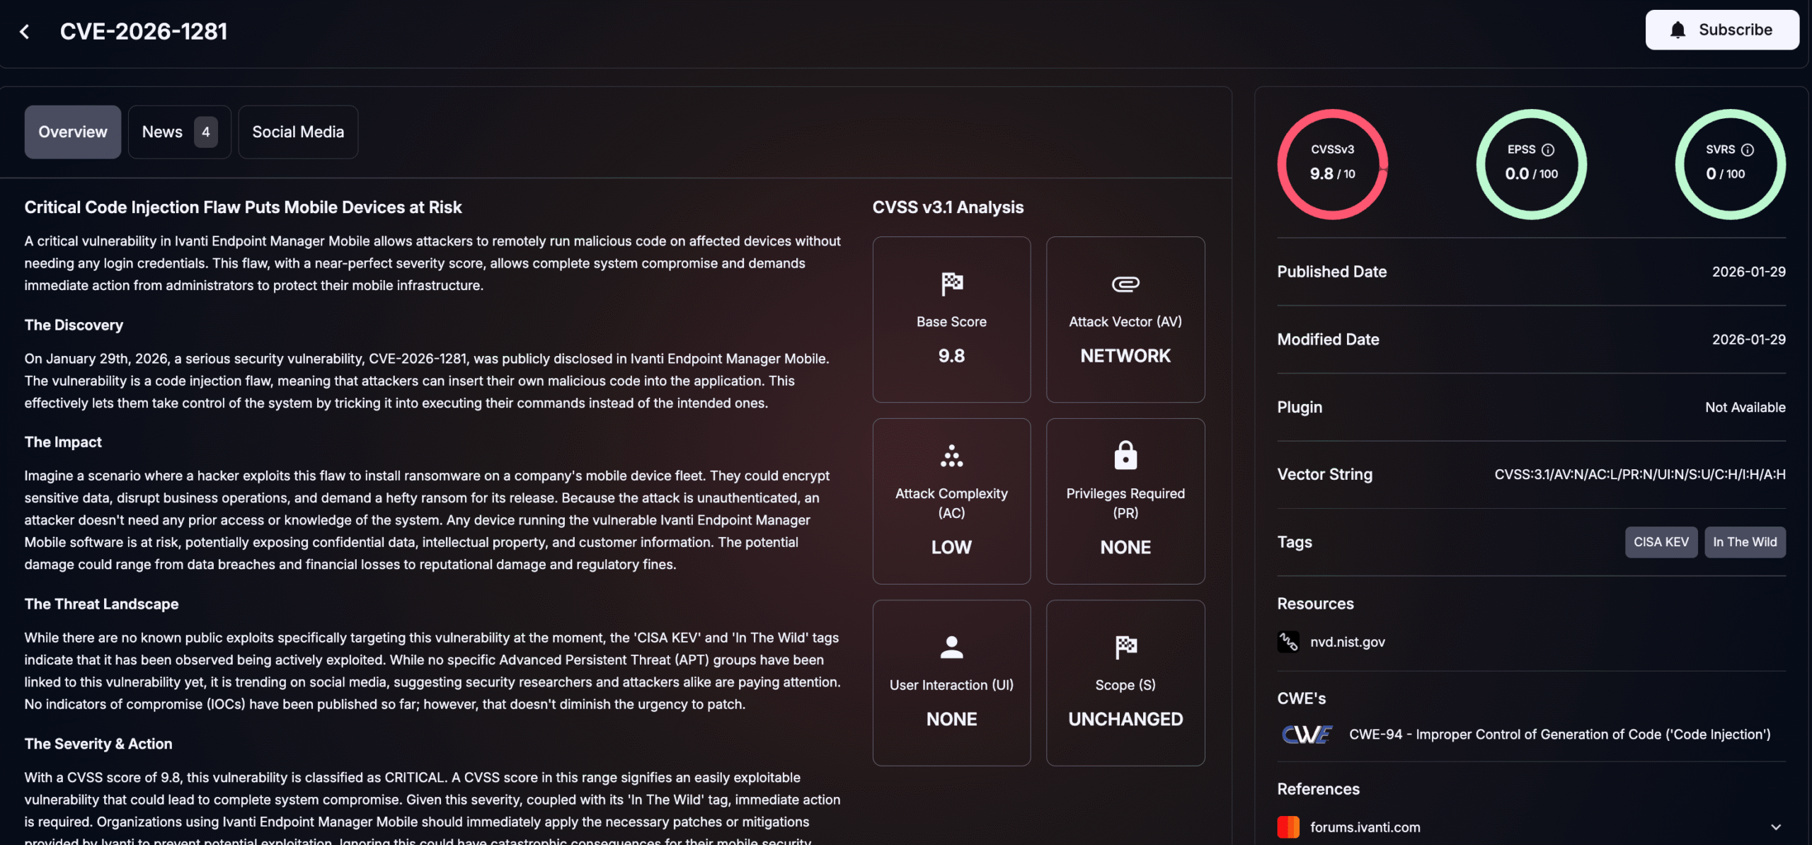Click The Severity & Action heading
Image resolution: width=1812 pixels, height=845 pixels.
click(x=98, y=745)
